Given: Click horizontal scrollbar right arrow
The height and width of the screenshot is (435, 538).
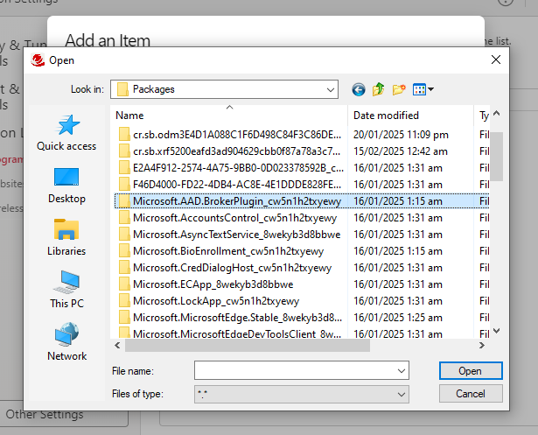Looking at the screenshot, I should [x=482, y=345].
